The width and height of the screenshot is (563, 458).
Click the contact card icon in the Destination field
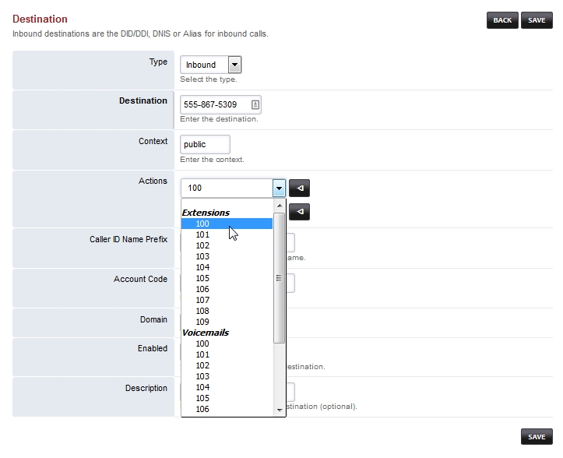coord(255,104)
